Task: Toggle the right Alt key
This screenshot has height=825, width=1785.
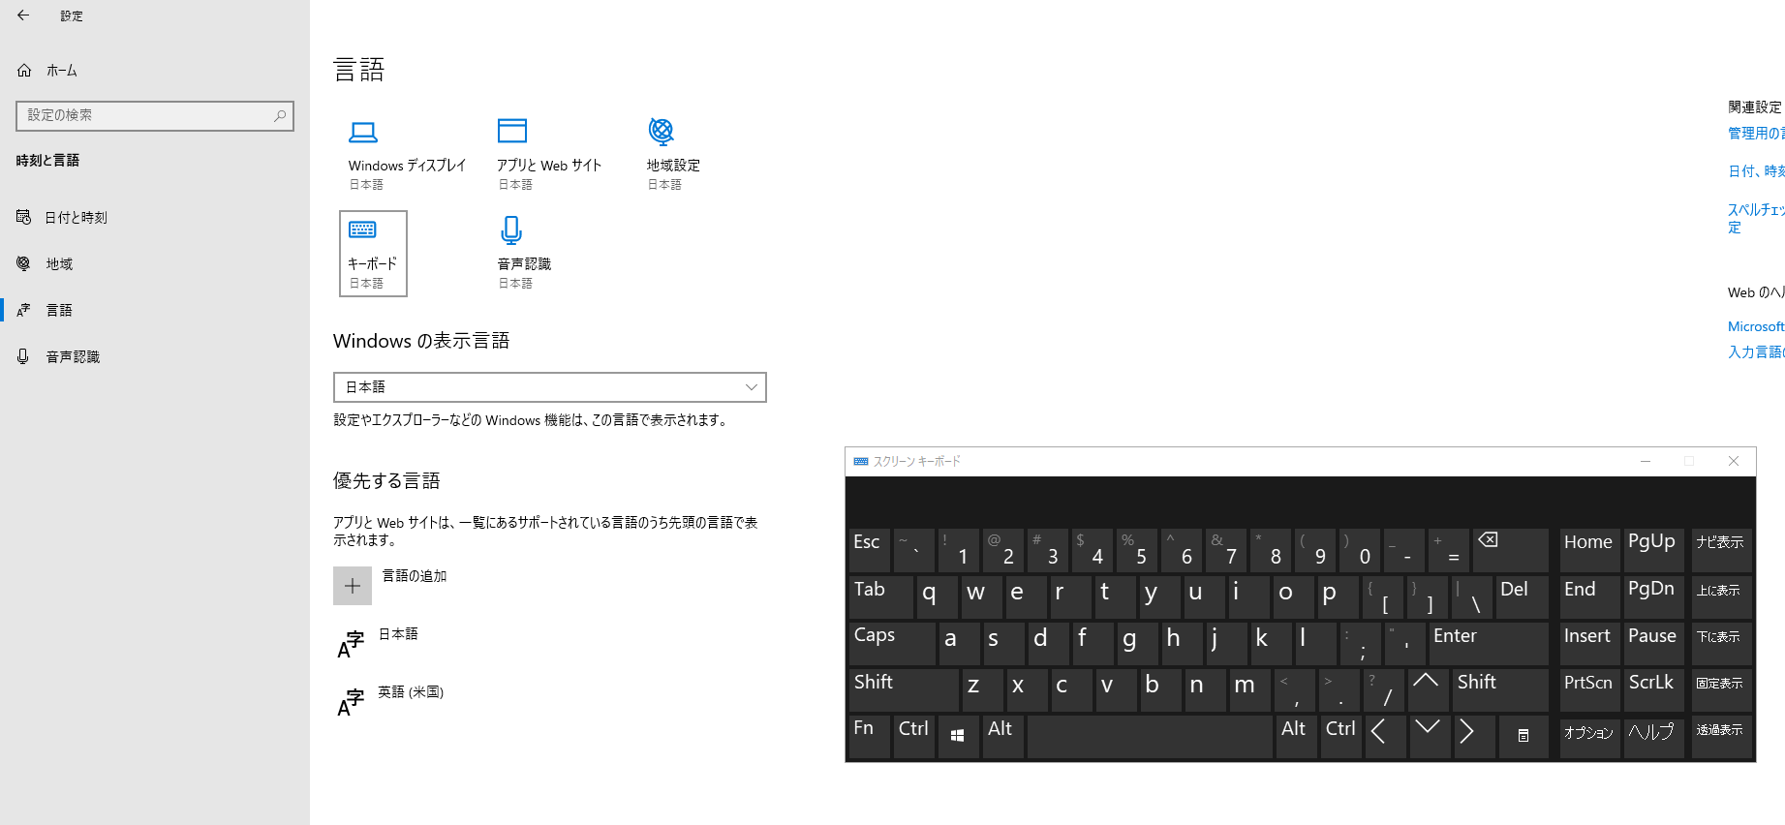Action: pyautogui.click(x=1296, y=737)
